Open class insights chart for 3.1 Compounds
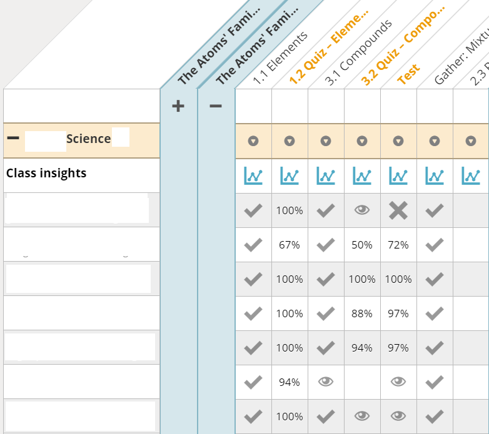The height and width of the screenshot is (434, 489). (x=326, y=176)
